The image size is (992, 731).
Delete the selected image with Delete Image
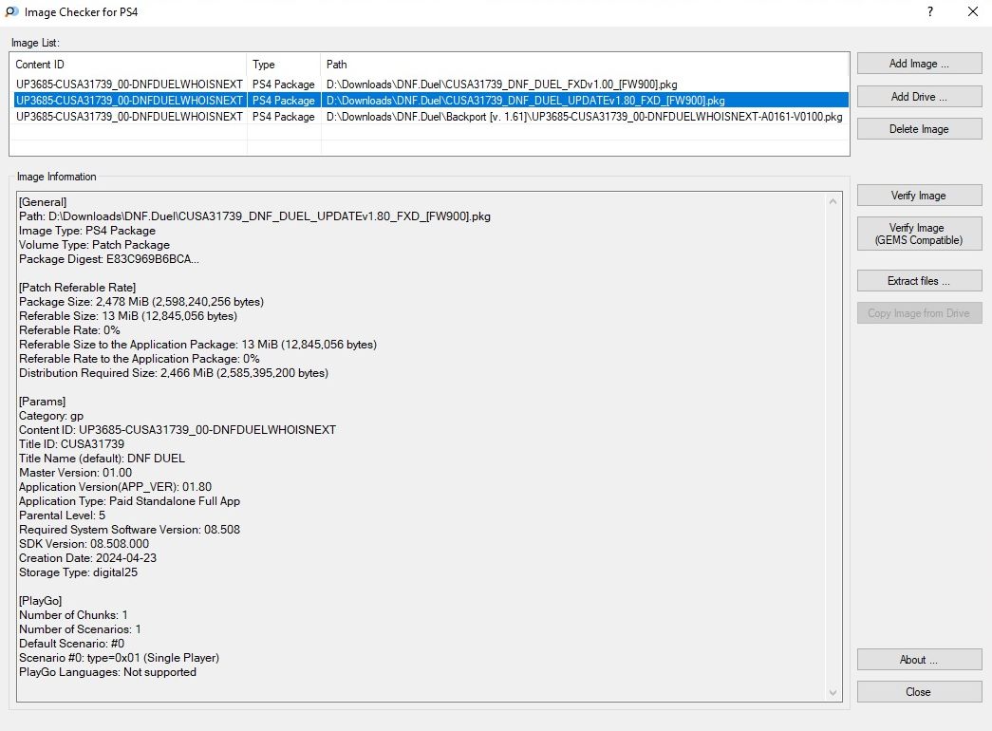919,128
